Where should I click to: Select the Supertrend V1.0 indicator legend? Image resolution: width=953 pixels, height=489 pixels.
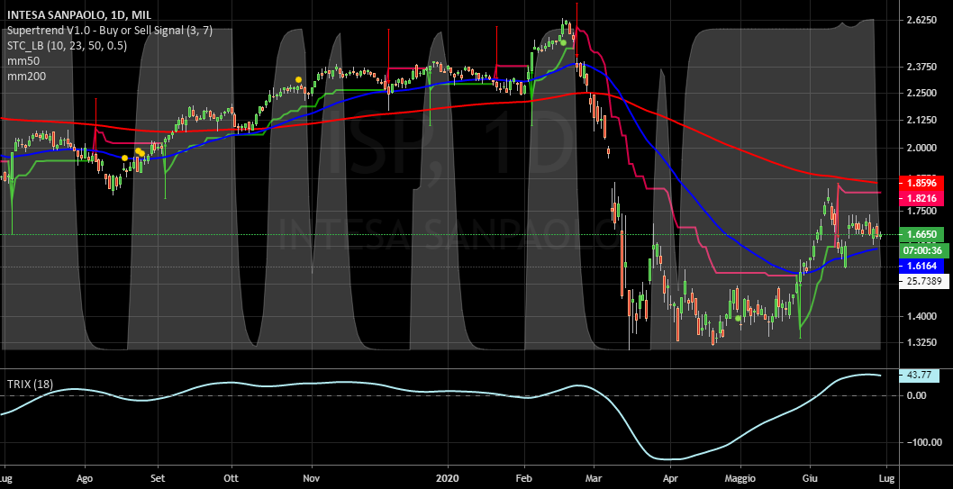tap(109, 31)
